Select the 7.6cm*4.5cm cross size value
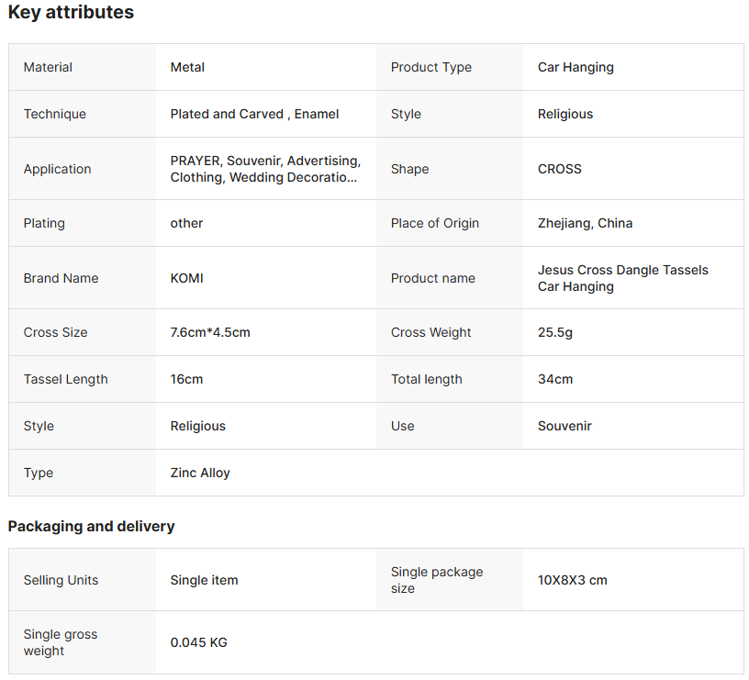749x680 pixels. pyautogui.click(x=210, y=332)
